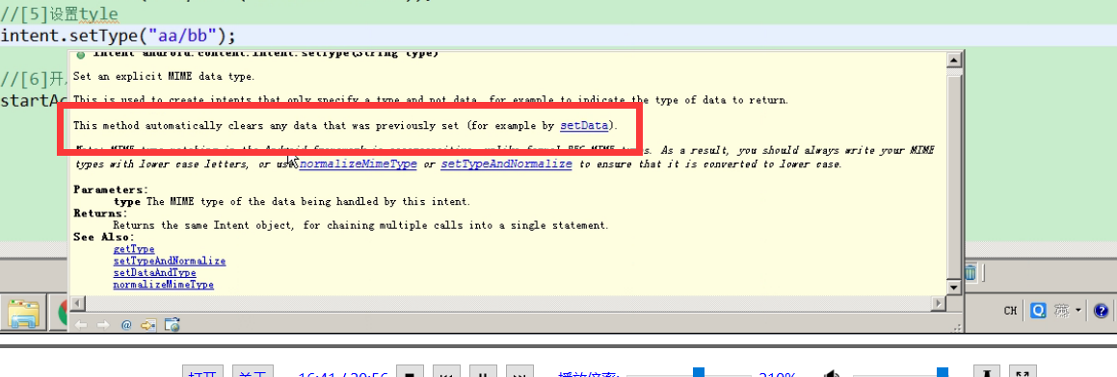
Task: Open attached Javadoc in browser icon
Action: [172, 325]
